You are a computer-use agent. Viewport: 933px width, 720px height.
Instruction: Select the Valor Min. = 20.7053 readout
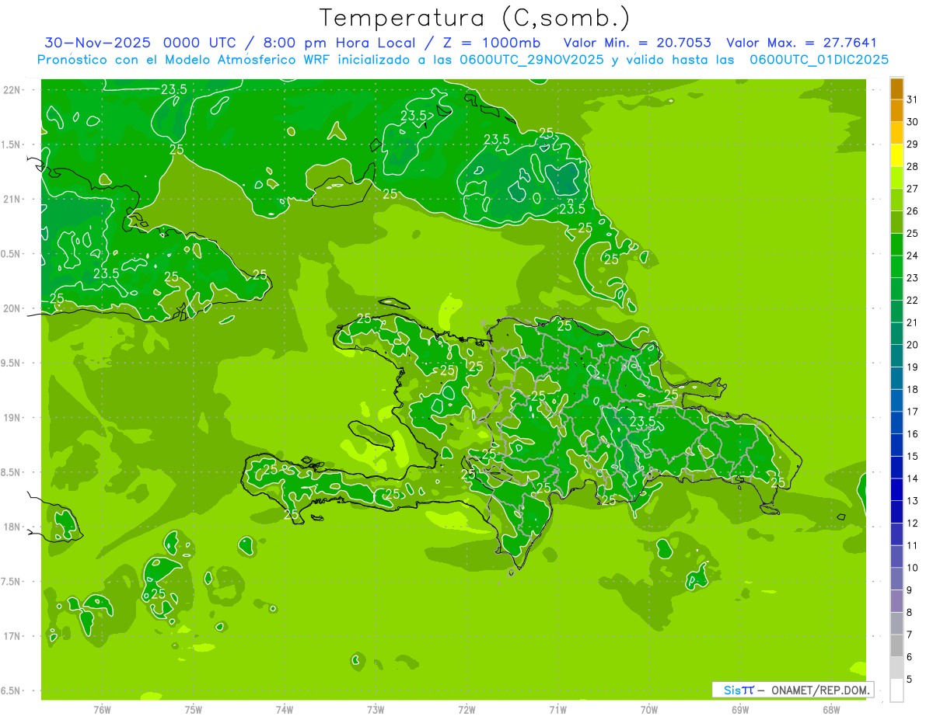(637, 43)
